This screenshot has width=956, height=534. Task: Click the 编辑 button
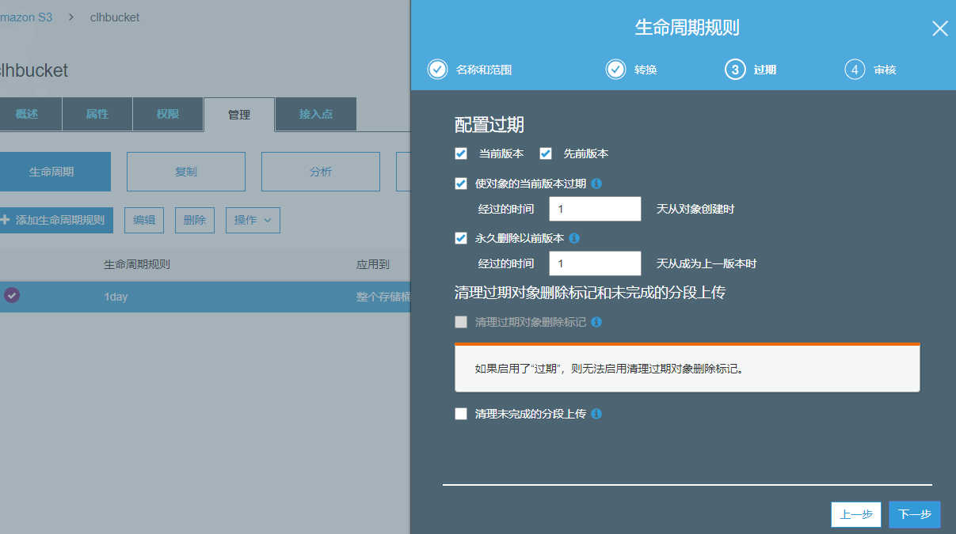[x=143, y=220]
